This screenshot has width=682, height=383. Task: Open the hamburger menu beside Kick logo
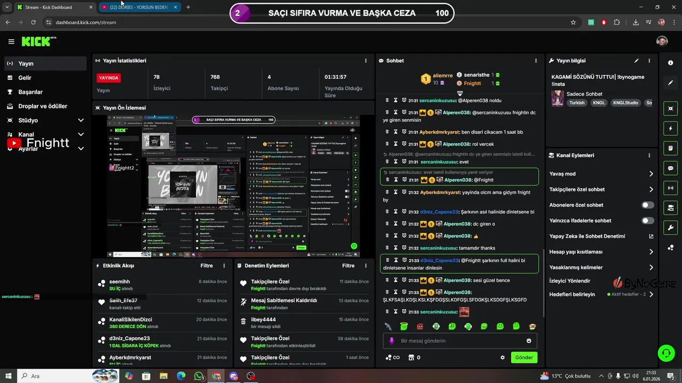11,41
